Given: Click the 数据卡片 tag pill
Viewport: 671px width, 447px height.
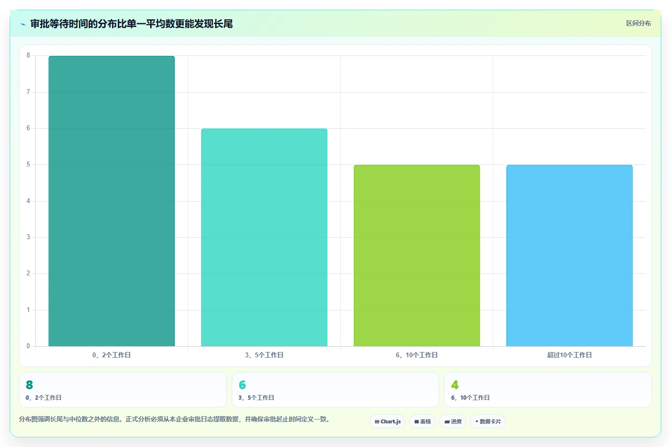Looking at the screenshot, I should pos(488,421).
